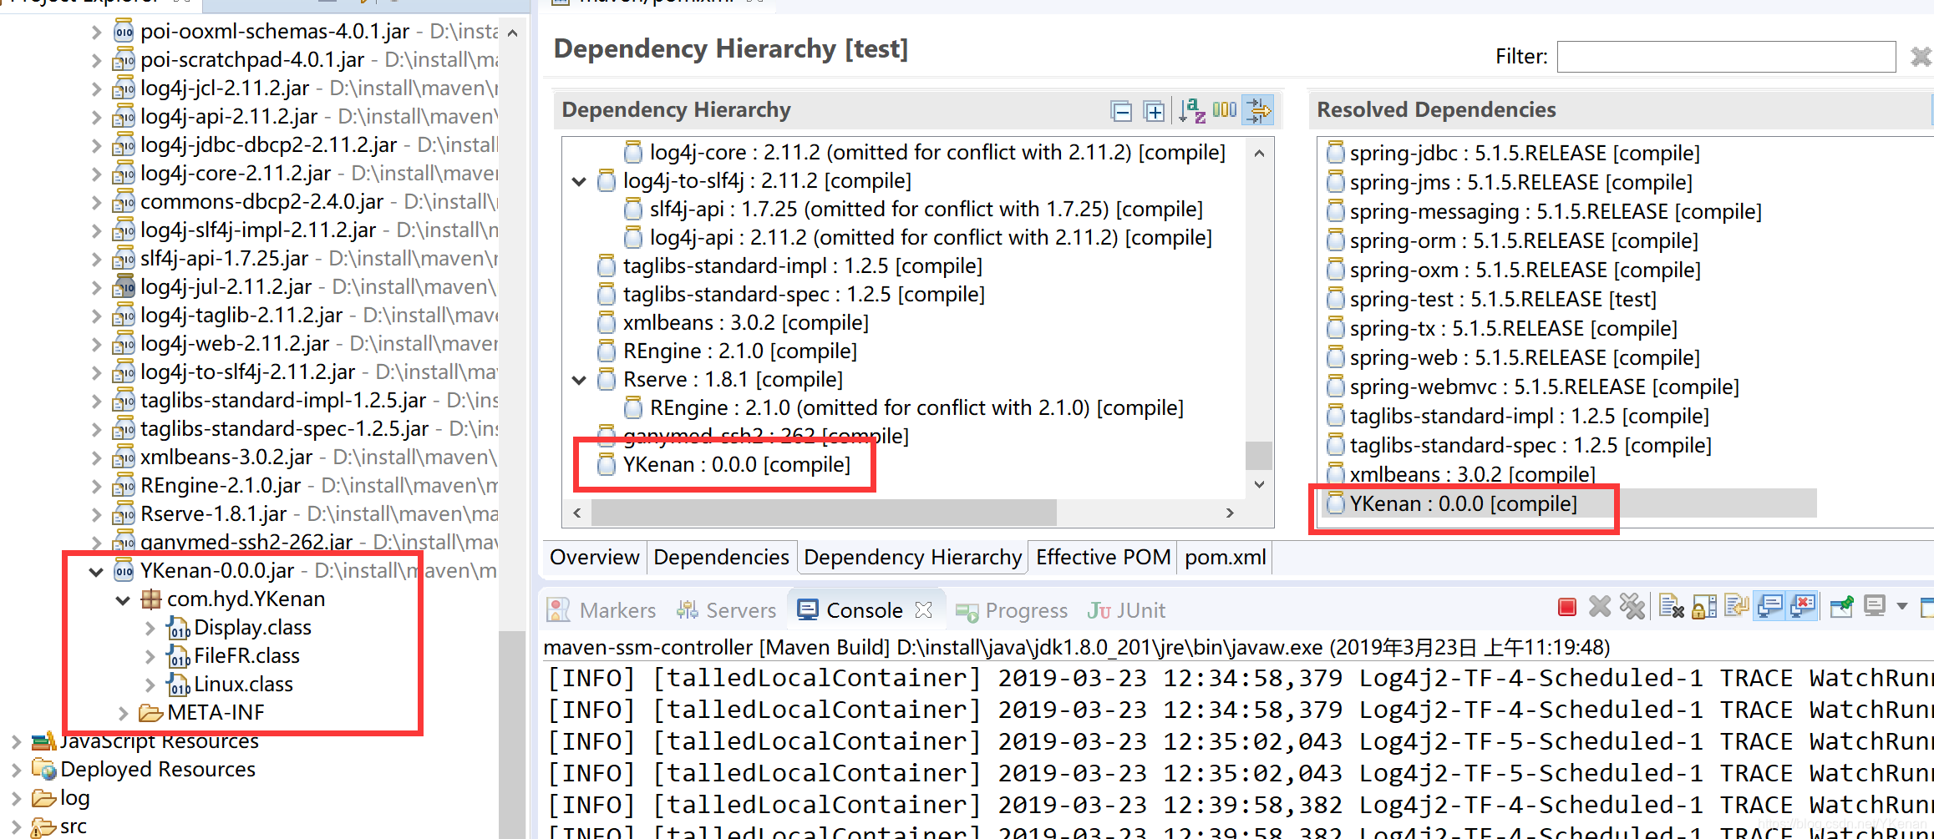This screenshot has height=839, width=1934.
Task: Click Project Explorer scroll-up arrow
Action: [513, 33]
